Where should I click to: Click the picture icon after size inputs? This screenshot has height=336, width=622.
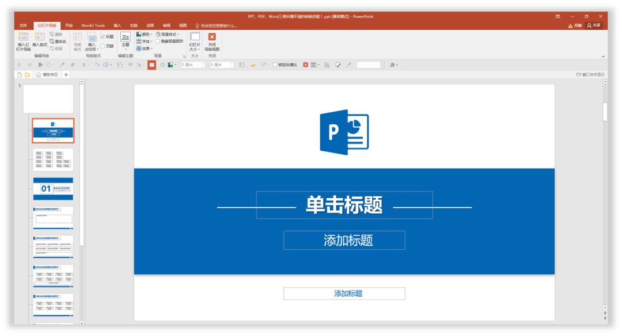(x=241, y=64)
